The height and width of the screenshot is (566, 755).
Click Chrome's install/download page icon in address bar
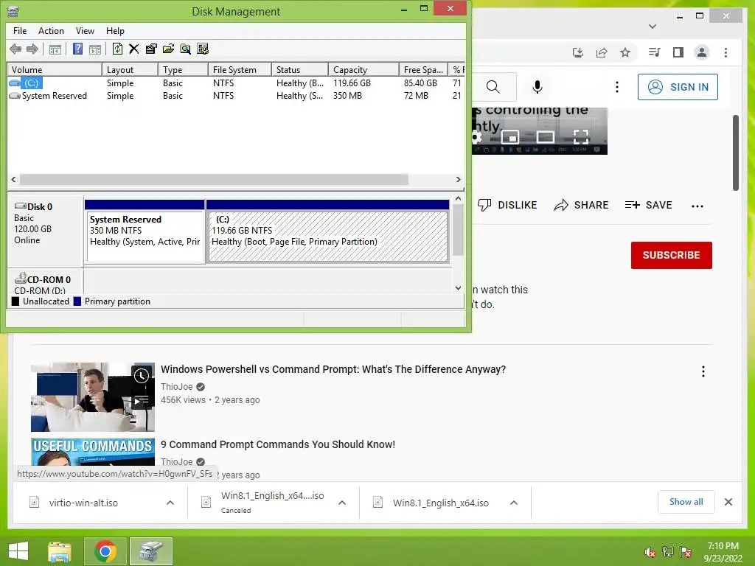click(578, 52)
